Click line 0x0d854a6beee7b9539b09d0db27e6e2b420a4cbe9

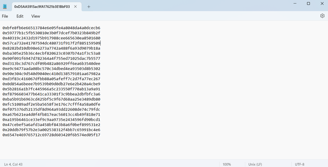(x=51, y=84)
